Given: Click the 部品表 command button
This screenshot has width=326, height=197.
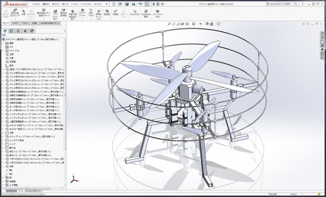Looking at the screenshot, I should [x=107, y=13].
